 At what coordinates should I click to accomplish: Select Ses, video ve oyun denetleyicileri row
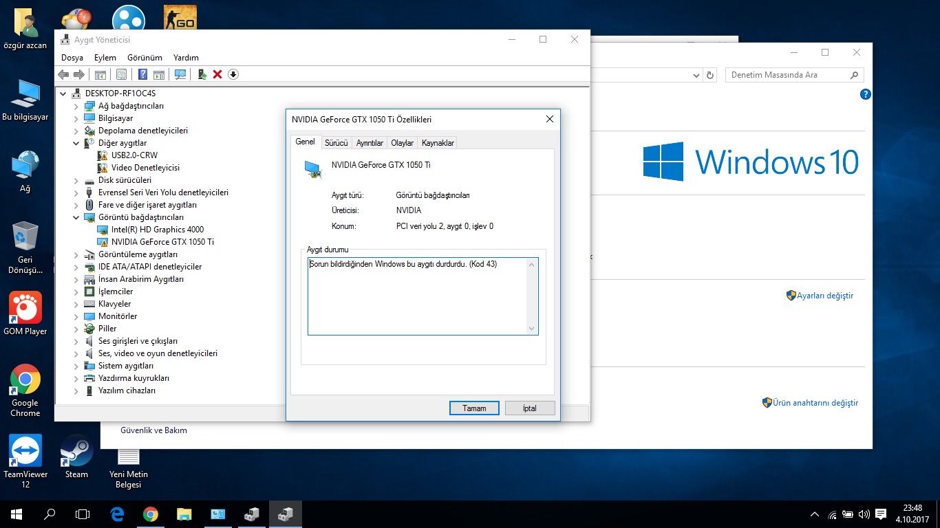pyautogui.click(x=158, y=353)
